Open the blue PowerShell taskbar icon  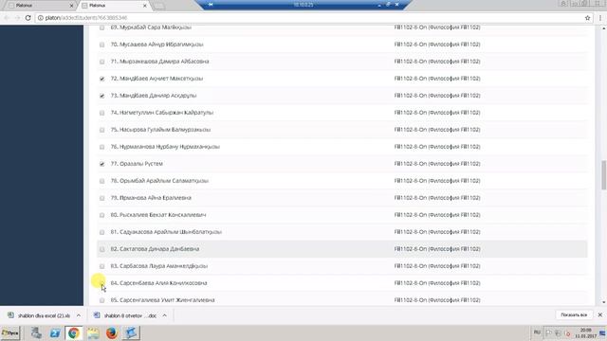pos(55,332)
